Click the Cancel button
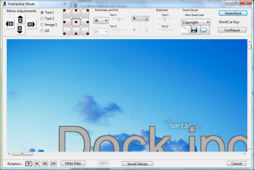The width and height of the screenshot is (254, 170). 236,164
